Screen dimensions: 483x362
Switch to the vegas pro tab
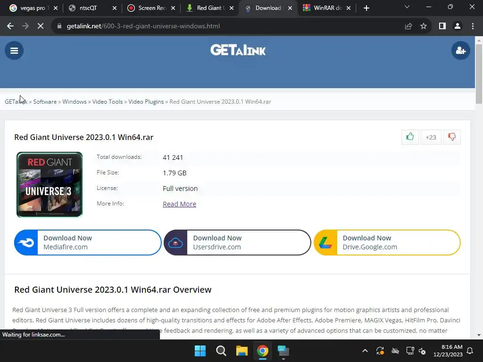33,8
